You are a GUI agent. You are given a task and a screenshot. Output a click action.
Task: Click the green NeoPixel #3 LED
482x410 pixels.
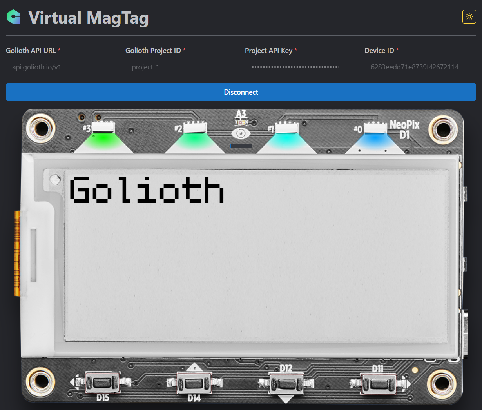pyautogui.click(x=103, y=138)
